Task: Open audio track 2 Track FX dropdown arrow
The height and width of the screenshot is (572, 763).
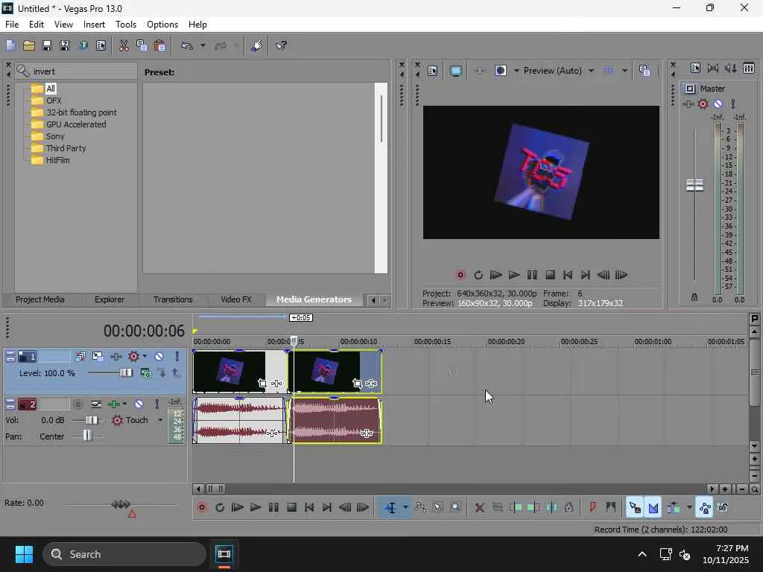Action: pyautogui.click(x=124, y=404)
